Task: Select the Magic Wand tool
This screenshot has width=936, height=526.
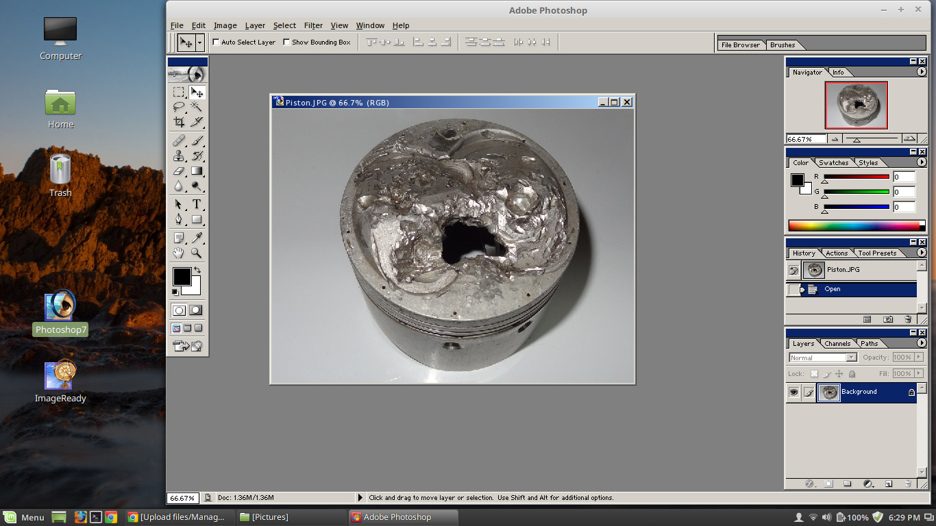Action: [x=197, y=107]
